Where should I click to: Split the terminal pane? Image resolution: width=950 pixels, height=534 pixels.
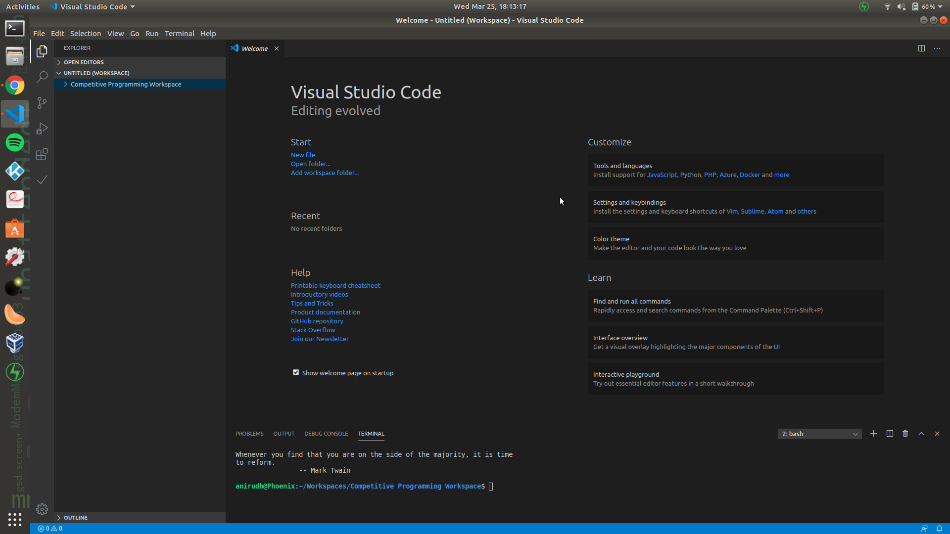pyautogui.click(x=890, y=434)
